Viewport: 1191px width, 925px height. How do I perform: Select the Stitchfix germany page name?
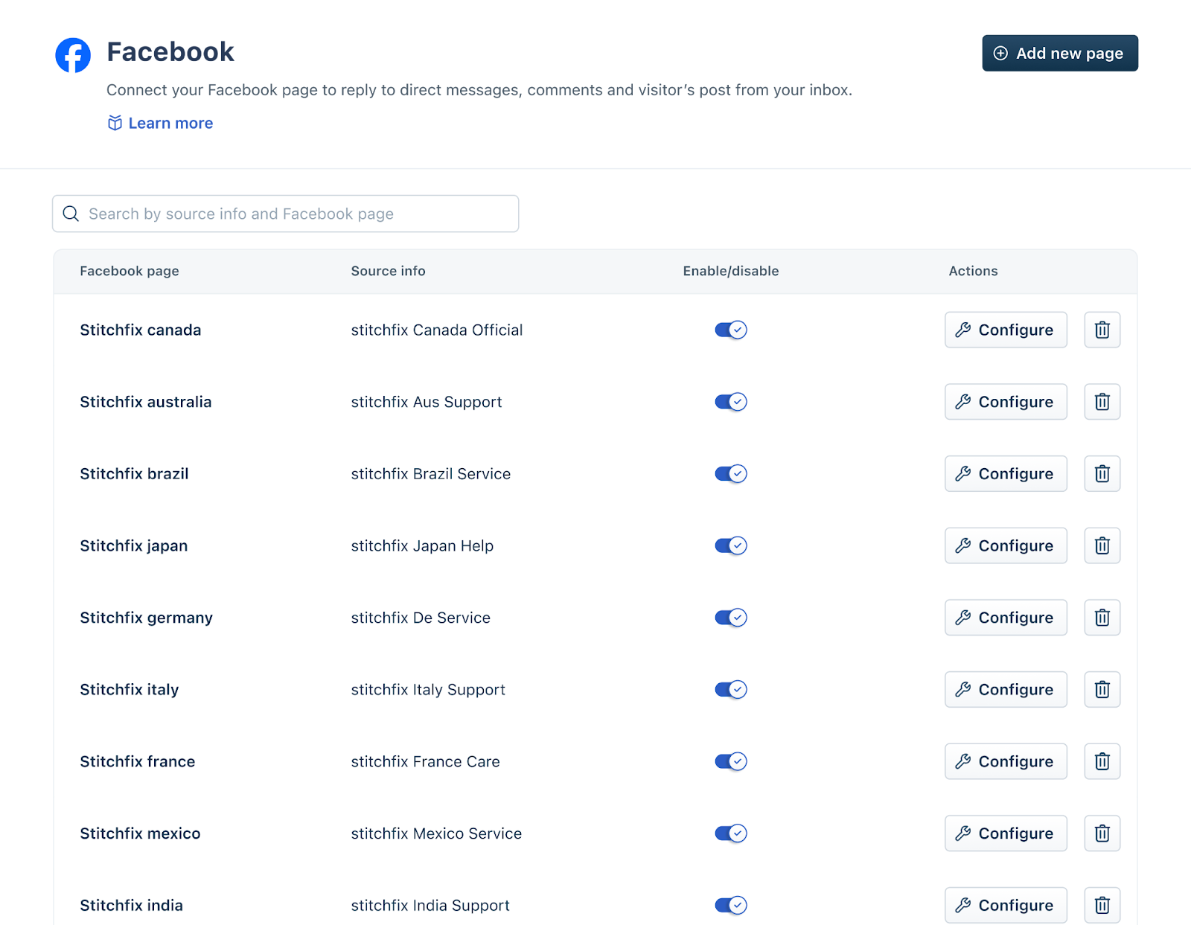tap(147, 618)
